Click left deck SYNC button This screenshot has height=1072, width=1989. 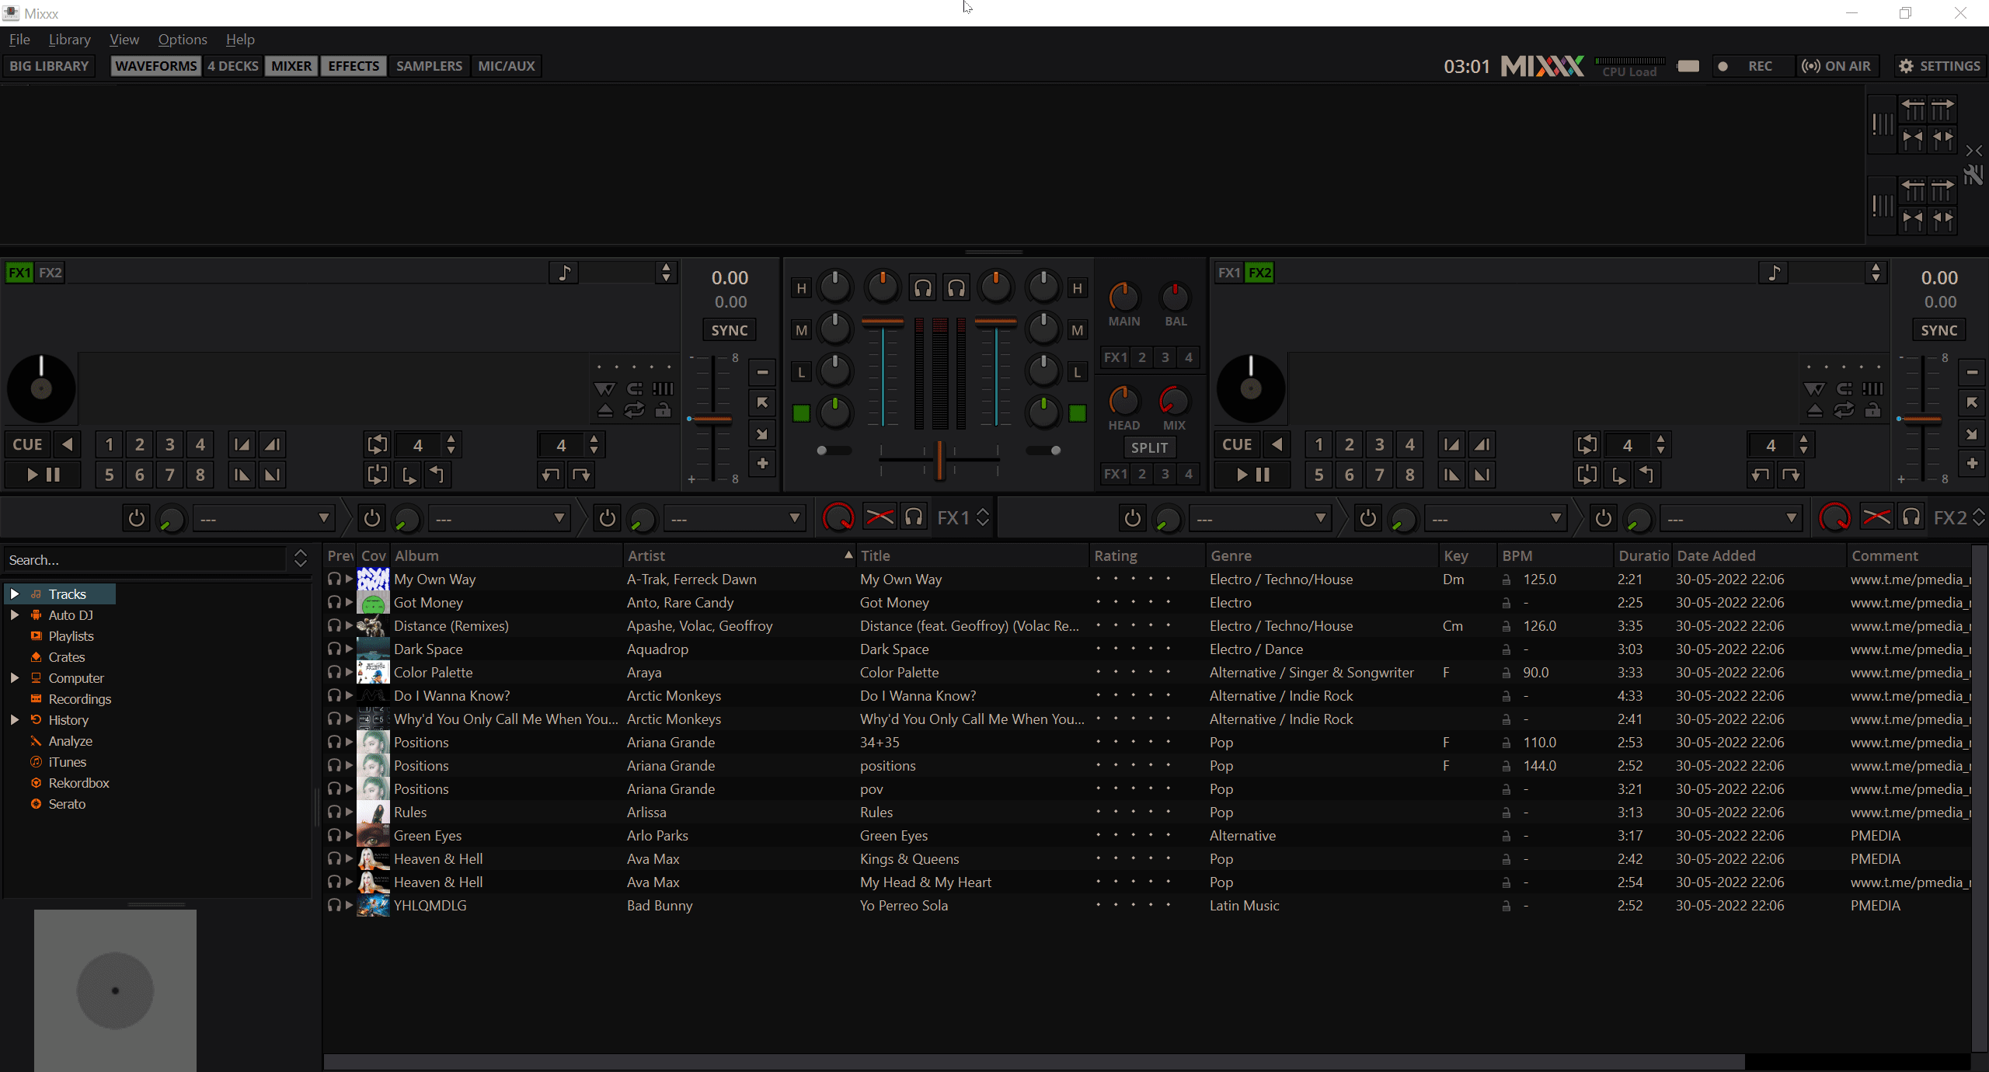pyautogui.click(x=730, y=330)
